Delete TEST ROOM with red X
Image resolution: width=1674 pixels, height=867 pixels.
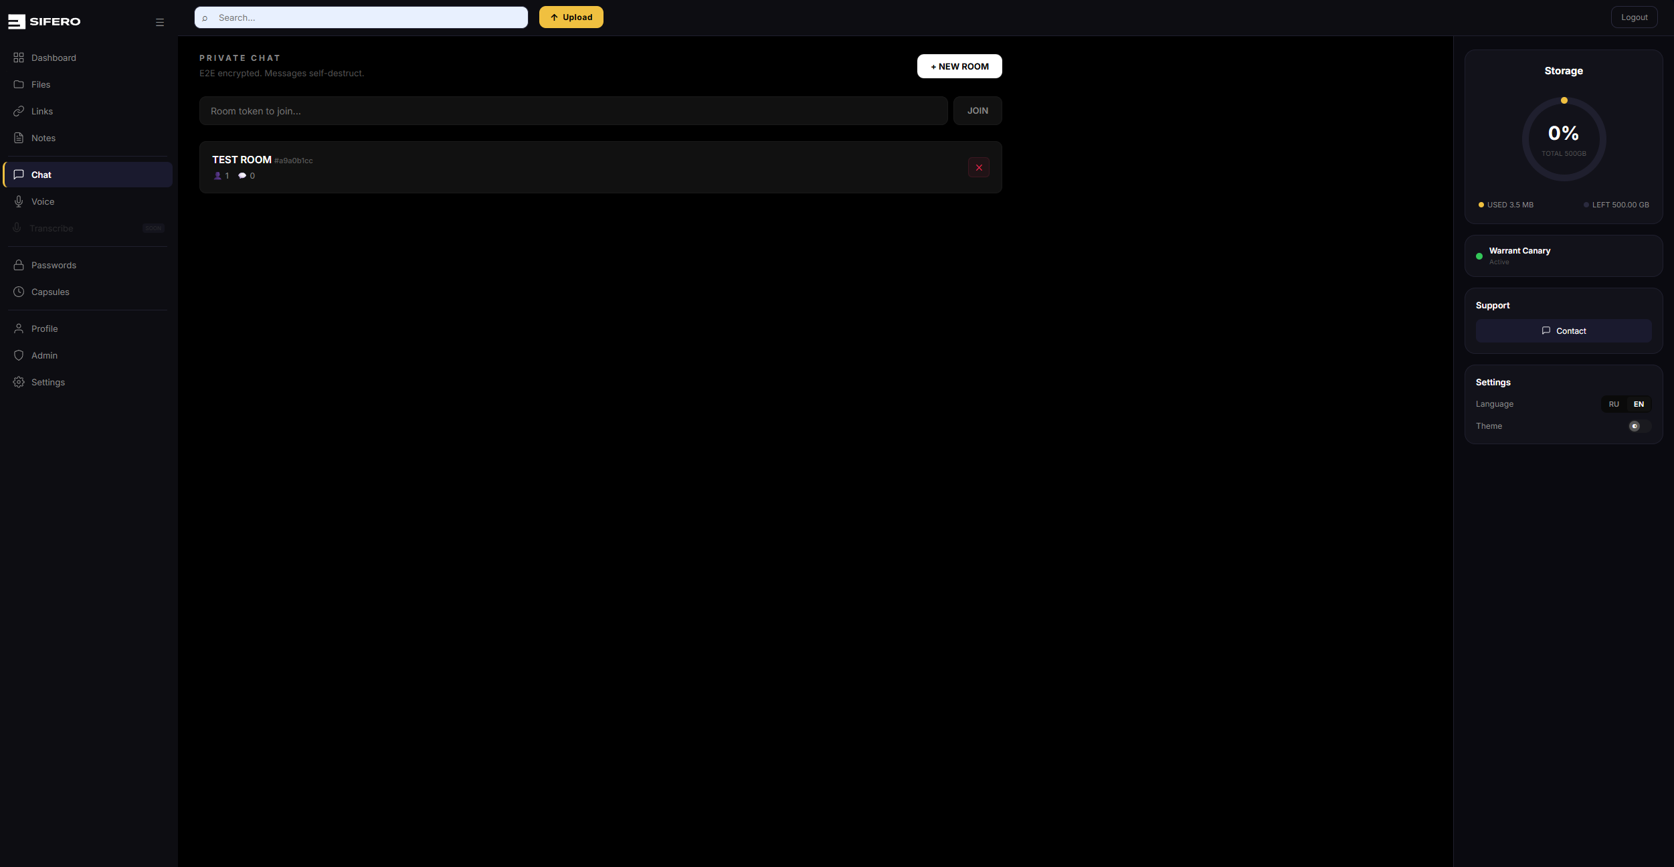978,168
